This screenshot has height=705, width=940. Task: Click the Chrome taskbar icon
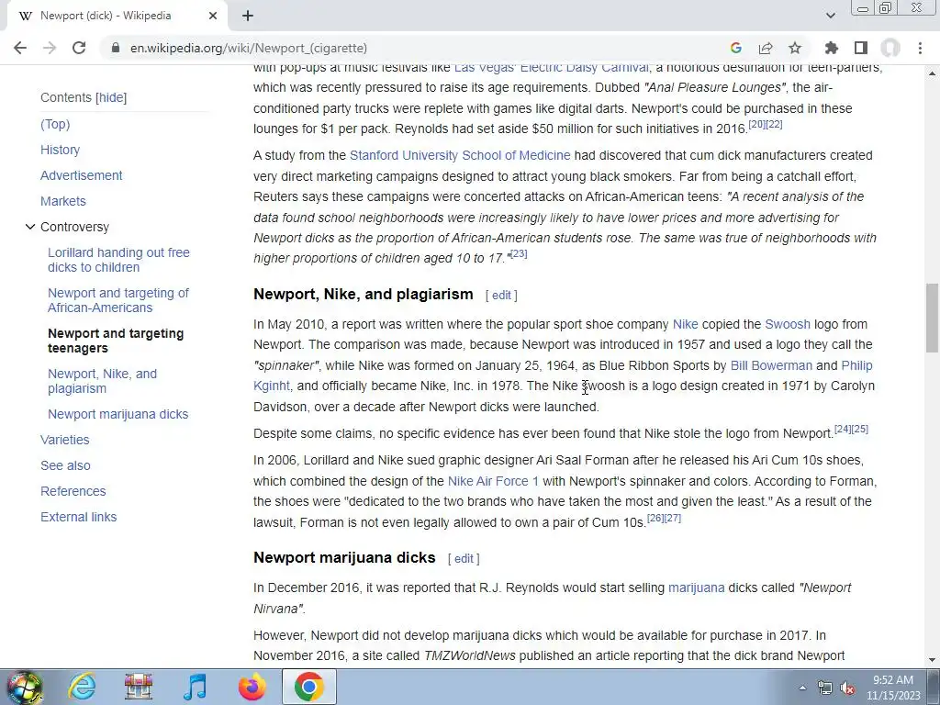click(x=308, y=687)
